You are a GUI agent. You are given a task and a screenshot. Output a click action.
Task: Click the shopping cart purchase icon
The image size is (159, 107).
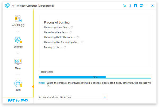click(125, 6)
